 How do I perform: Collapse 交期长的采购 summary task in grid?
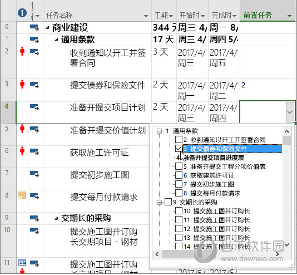point(56,219)
